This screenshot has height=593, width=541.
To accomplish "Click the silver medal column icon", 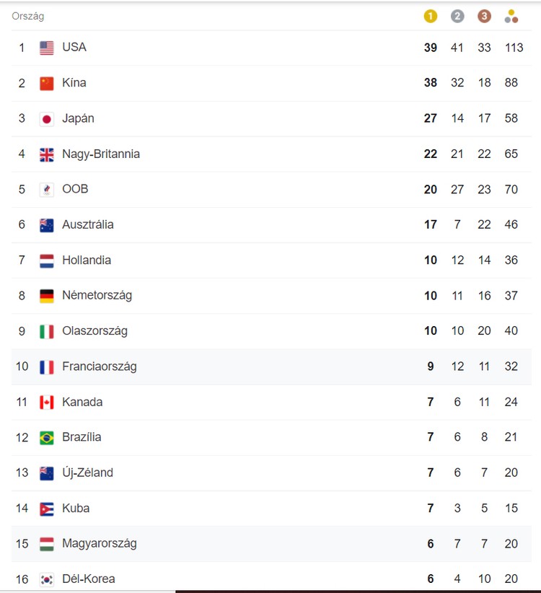I will tap(457, 16).
